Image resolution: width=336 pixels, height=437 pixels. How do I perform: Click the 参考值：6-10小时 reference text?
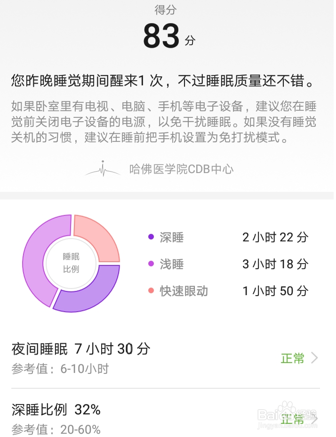click(x=60, y=369)
